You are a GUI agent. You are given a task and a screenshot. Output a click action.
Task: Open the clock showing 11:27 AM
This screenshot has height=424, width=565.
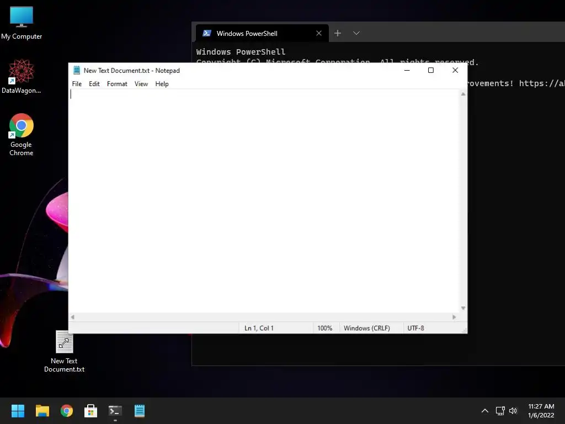tap(541, 411)
